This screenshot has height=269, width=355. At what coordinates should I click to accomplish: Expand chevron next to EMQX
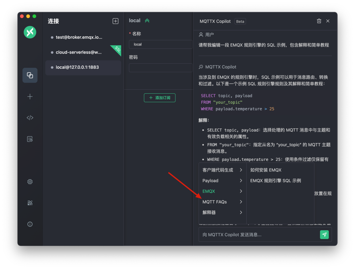click(x=241, y=191)
